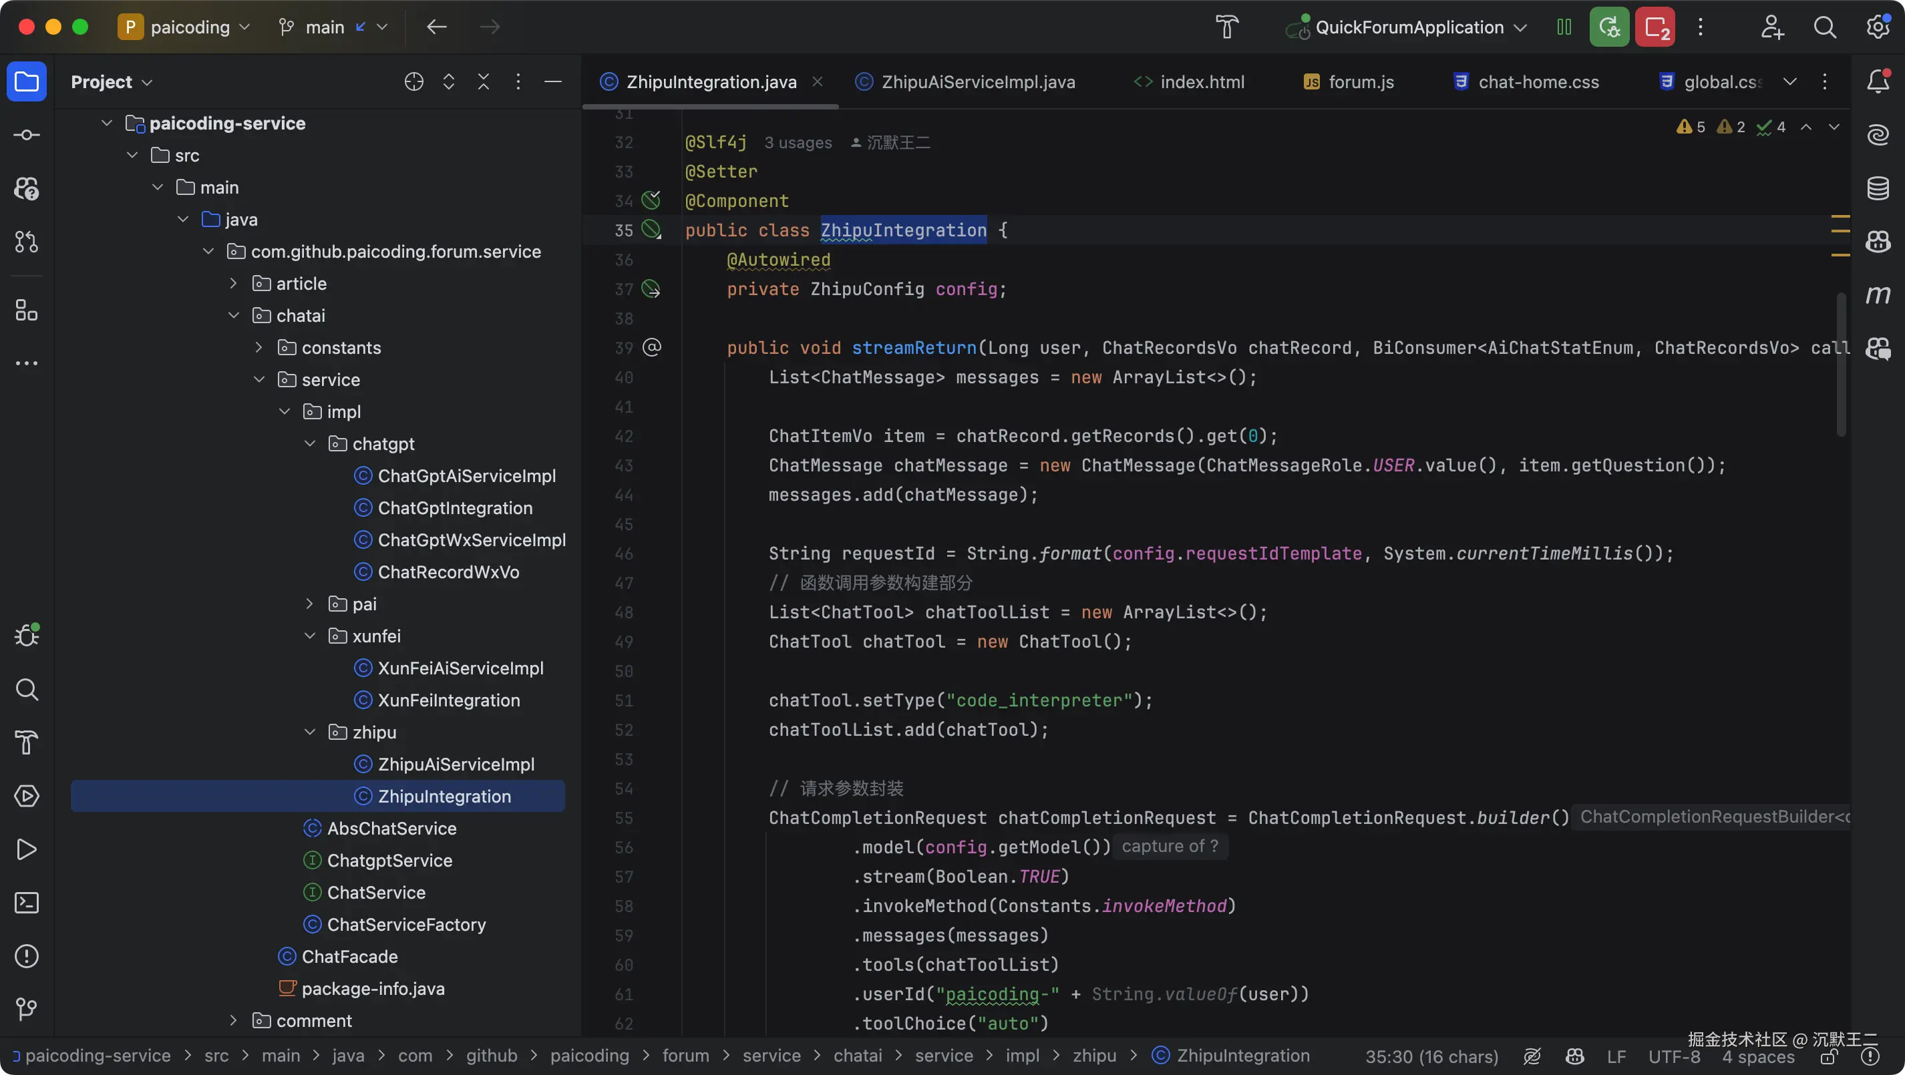
Task: Stop the running QuickForumApplication processes
Action: pos(1655,27)
